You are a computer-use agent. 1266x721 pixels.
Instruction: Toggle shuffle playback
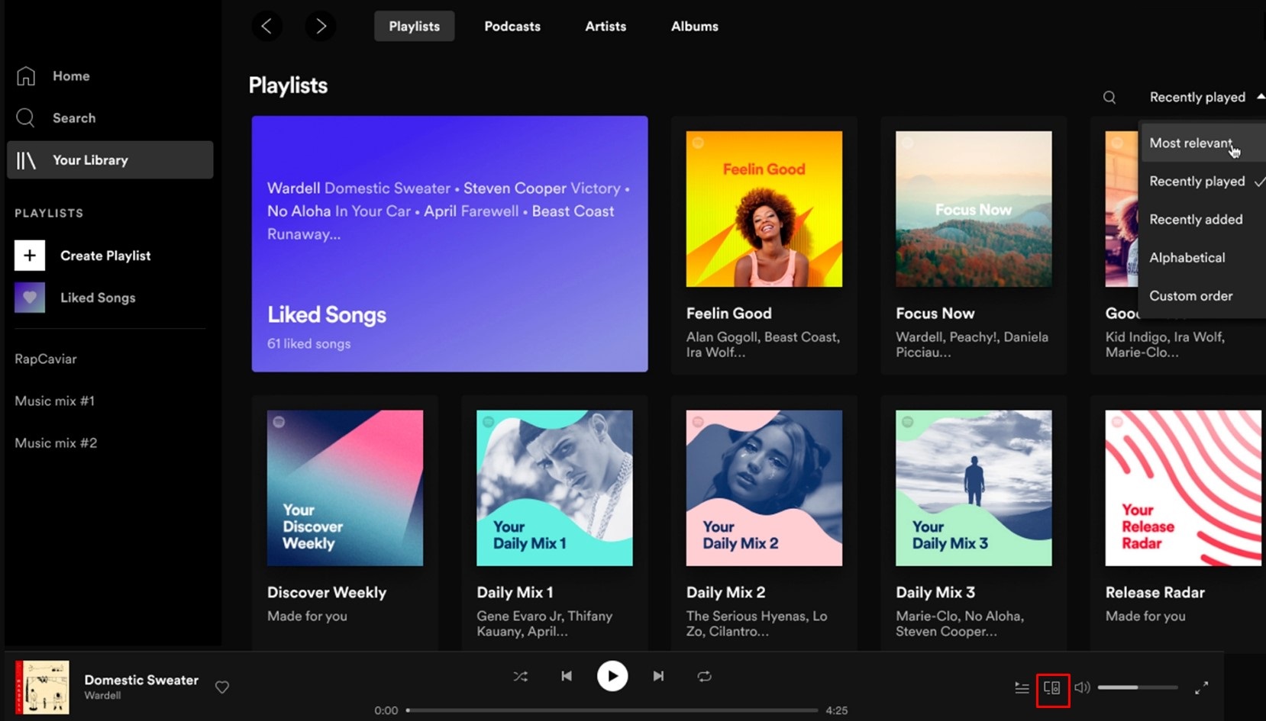[521, 675]
